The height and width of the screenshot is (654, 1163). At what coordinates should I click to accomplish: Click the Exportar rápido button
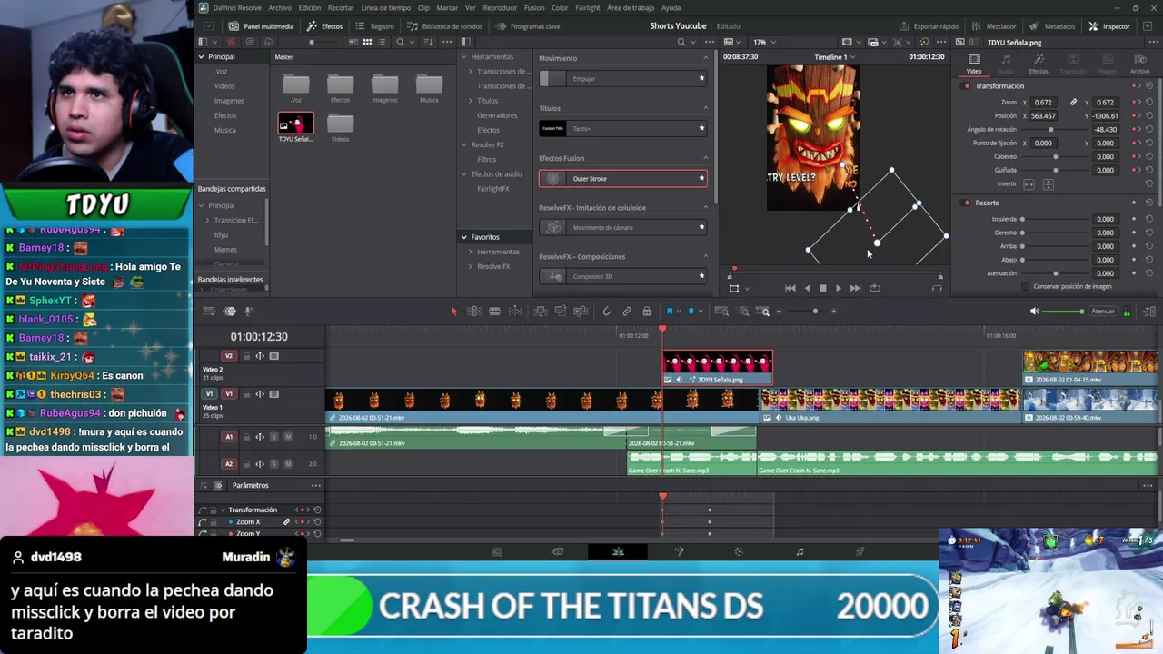(927, 26)
